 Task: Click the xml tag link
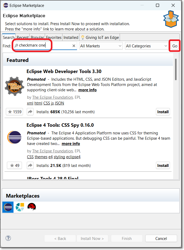(30, 103)
